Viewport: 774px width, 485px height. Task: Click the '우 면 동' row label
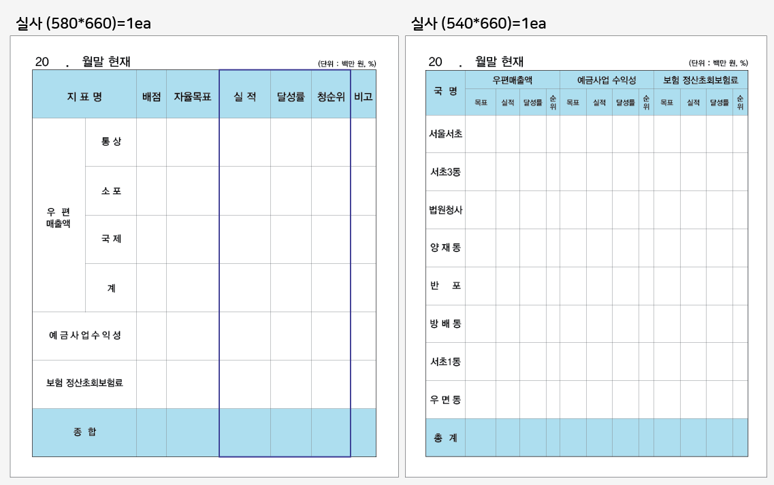(446, 400)
